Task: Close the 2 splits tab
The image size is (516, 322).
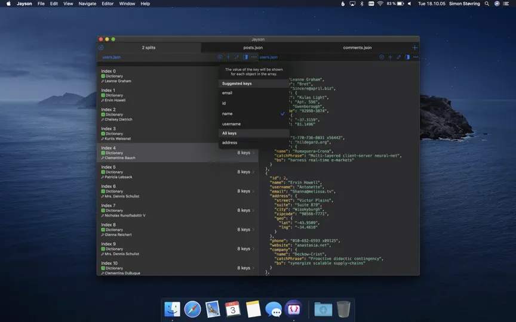Action: [x=101, y=48]
